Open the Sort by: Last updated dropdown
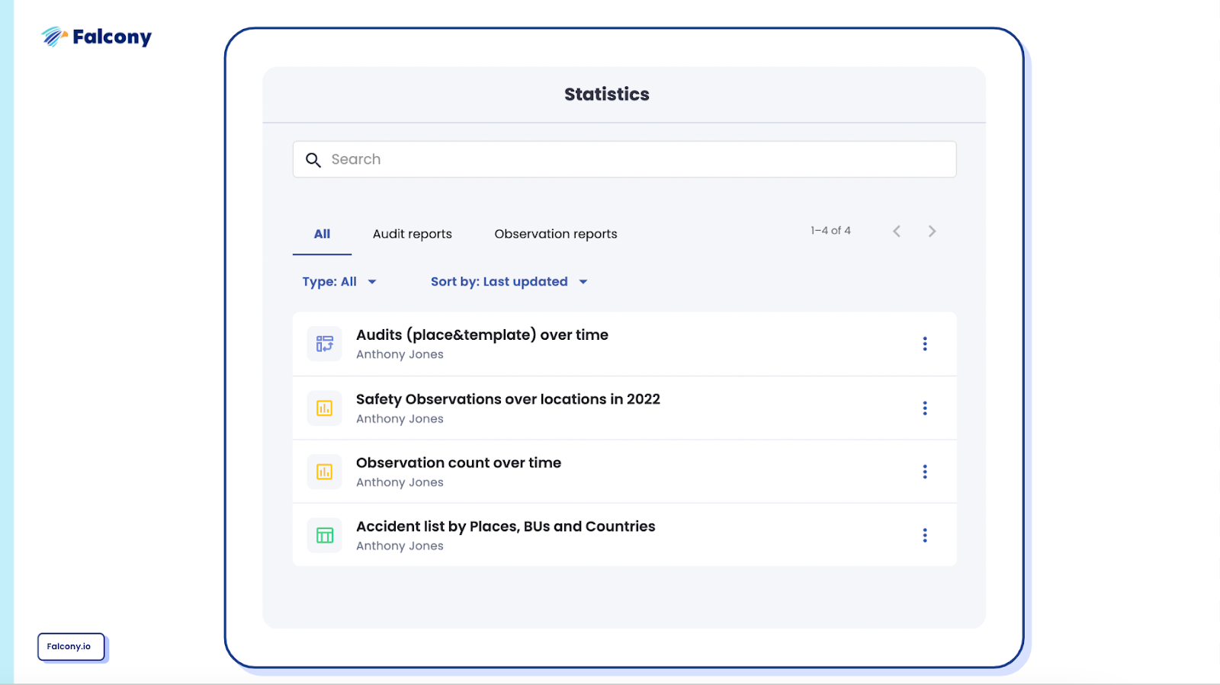The height and width of the screenshot is (685, 1220). point(509,282)
